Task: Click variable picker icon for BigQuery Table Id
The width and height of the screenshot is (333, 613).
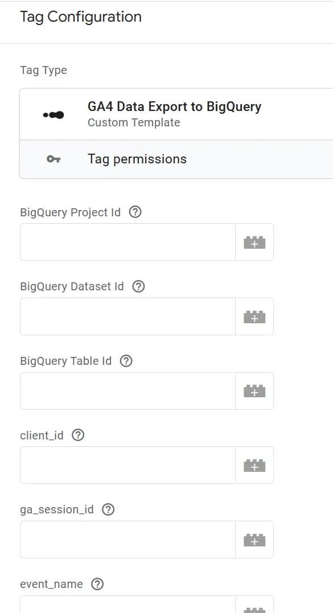Action: click(254, 391)
